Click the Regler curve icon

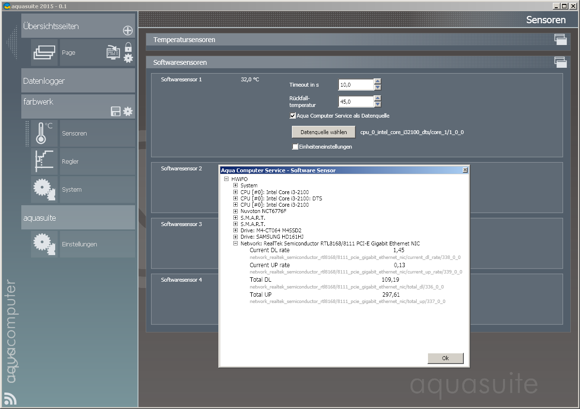45,161
